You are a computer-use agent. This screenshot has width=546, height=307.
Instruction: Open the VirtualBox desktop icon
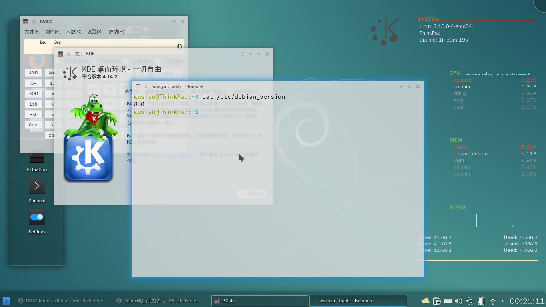pyautogui.click(x=37, y=161)
